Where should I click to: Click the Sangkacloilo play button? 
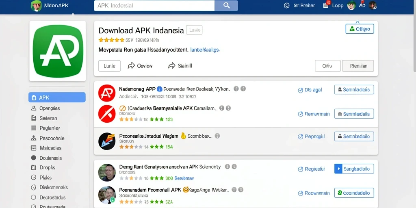point(354,169)
